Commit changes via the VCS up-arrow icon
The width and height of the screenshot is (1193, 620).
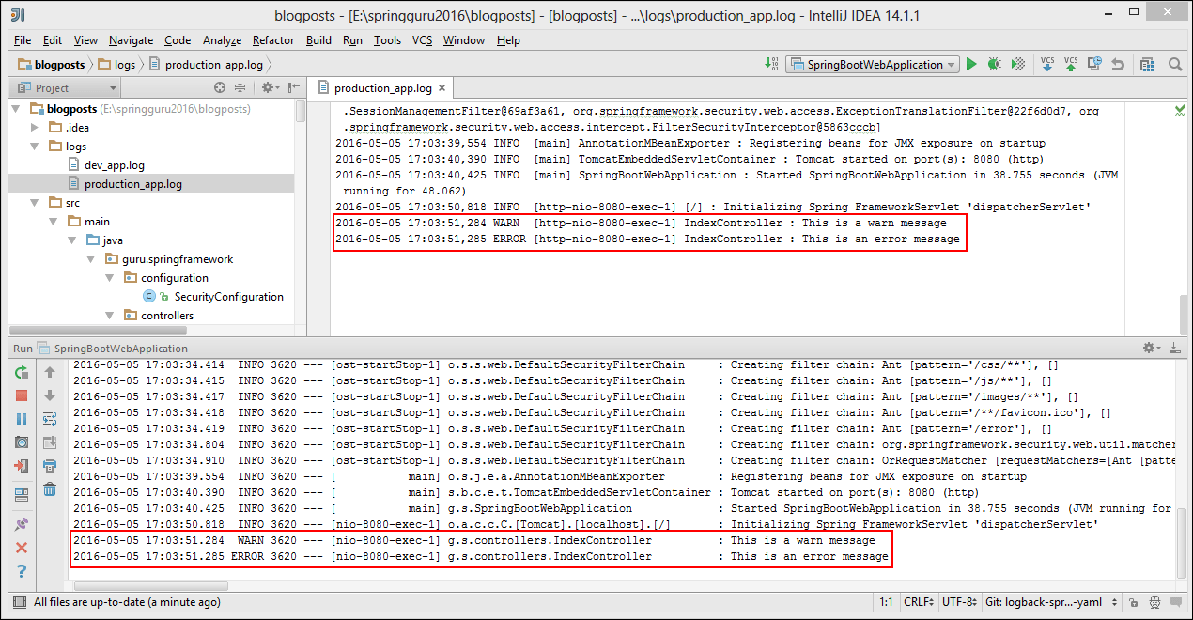(x=1071, y=64)
